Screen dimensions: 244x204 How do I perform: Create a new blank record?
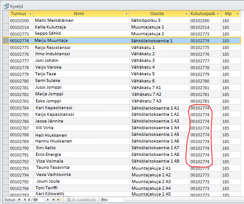[x=59, y=200]
